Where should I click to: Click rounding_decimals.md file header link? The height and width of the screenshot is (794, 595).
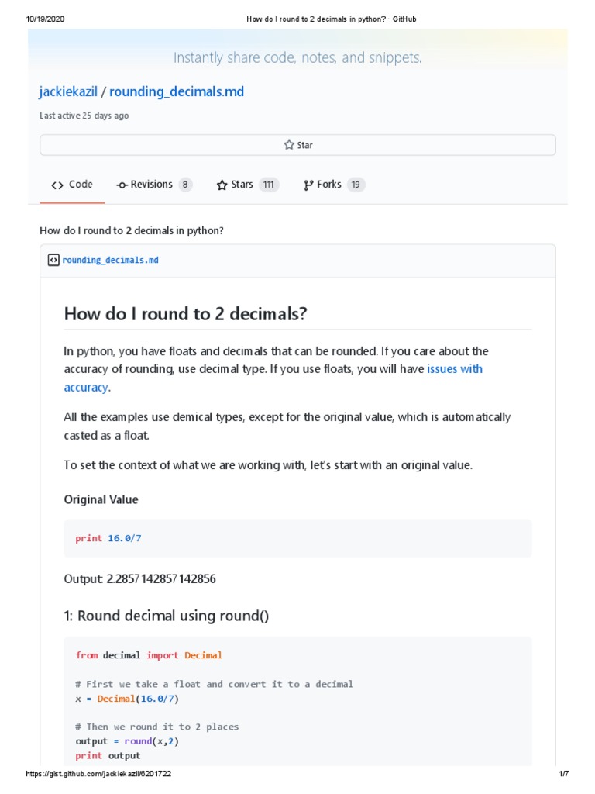110,261
